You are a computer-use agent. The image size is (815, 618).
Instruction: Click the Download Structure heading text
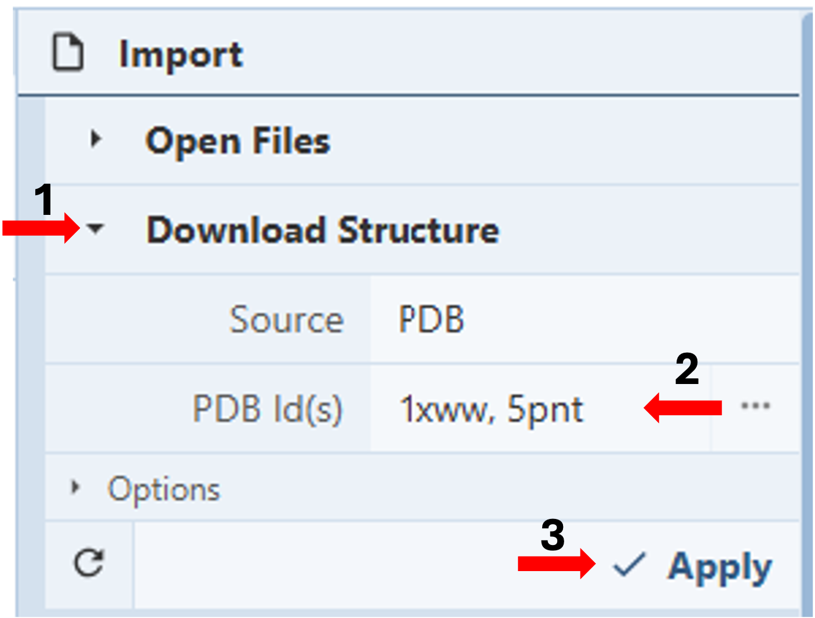(322, 230)
